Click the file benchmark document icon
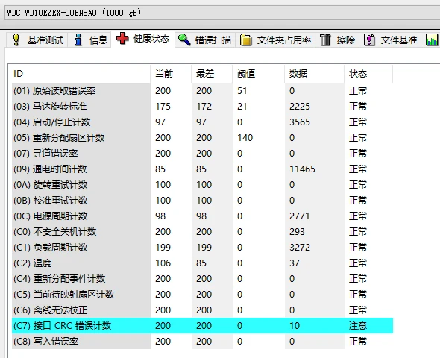The width and height of the screenshot is (440, 358). pos(369,40)
